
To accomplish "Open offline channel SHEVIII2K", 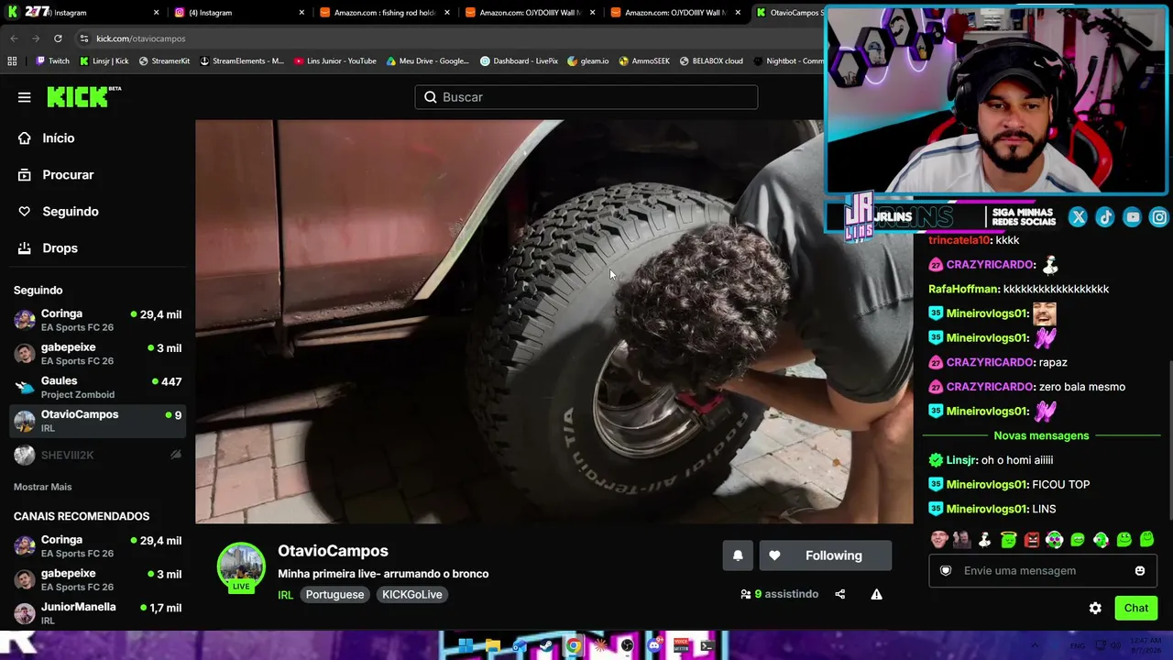I will [97, 455].
